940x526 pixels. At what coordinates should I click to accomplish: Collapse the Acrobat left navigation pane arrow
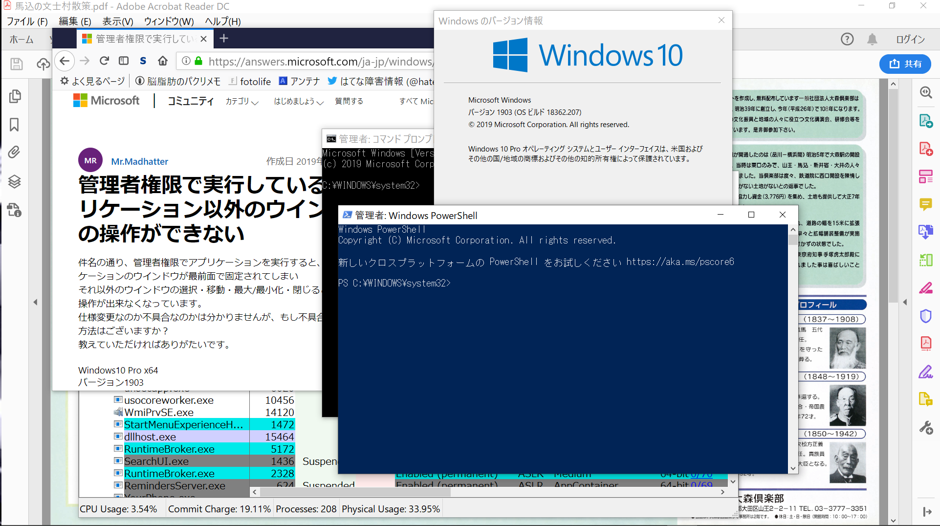point(35,302)
